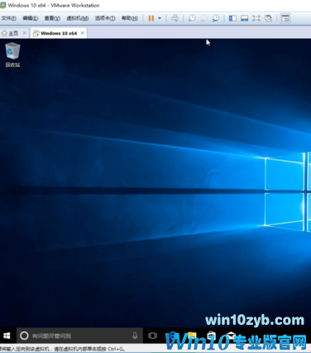Switch to Unity mode icon
311x353 pixels.
(x=268, y=18)
